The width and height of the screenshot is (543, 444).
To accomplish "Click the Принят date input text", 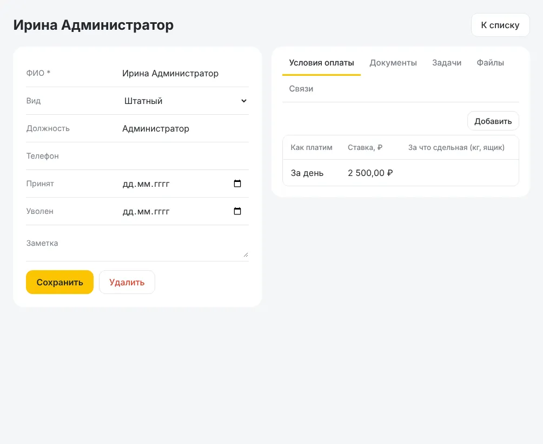I will coord(146,184).
